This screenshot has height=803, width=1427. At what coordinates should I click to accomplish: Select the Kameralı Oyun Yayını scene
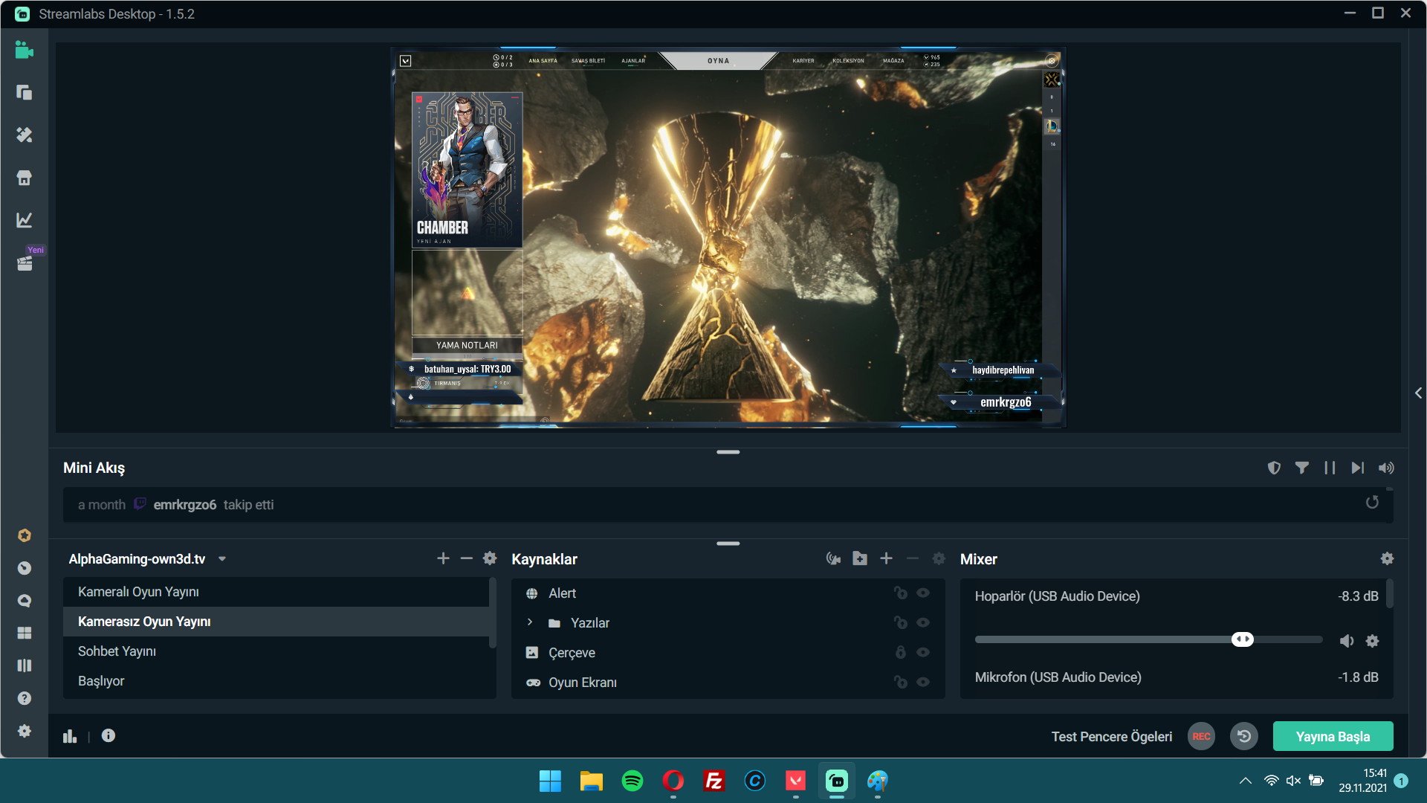276,592
